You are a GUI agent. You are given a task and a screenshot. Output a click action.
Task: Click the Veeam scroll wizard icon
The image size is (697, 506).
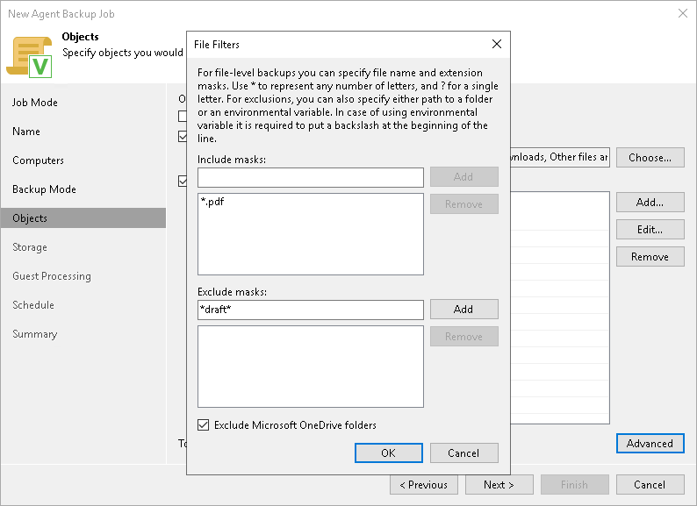point(29,57)
